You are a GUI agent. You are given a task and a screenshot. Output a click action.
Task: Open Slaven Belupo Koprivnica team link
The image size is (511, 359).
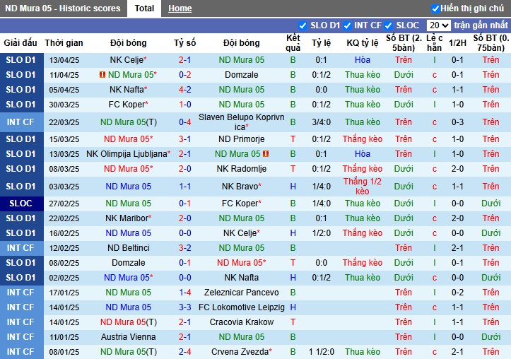point(242,122)
